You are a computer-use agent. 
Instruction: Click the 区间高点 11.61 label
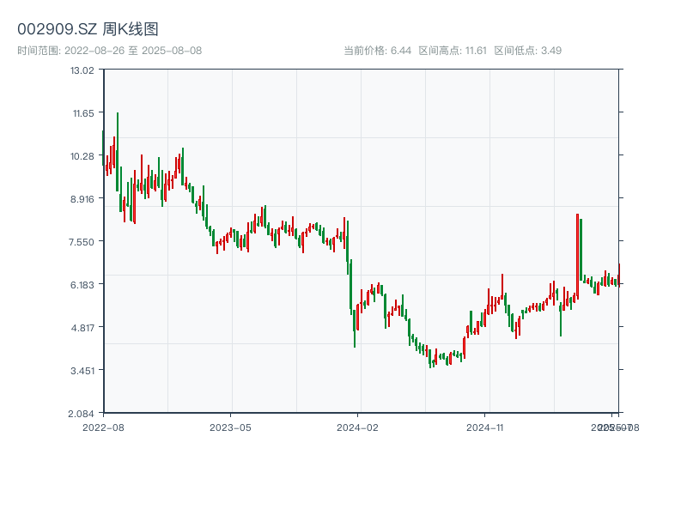tap(453, 51)
